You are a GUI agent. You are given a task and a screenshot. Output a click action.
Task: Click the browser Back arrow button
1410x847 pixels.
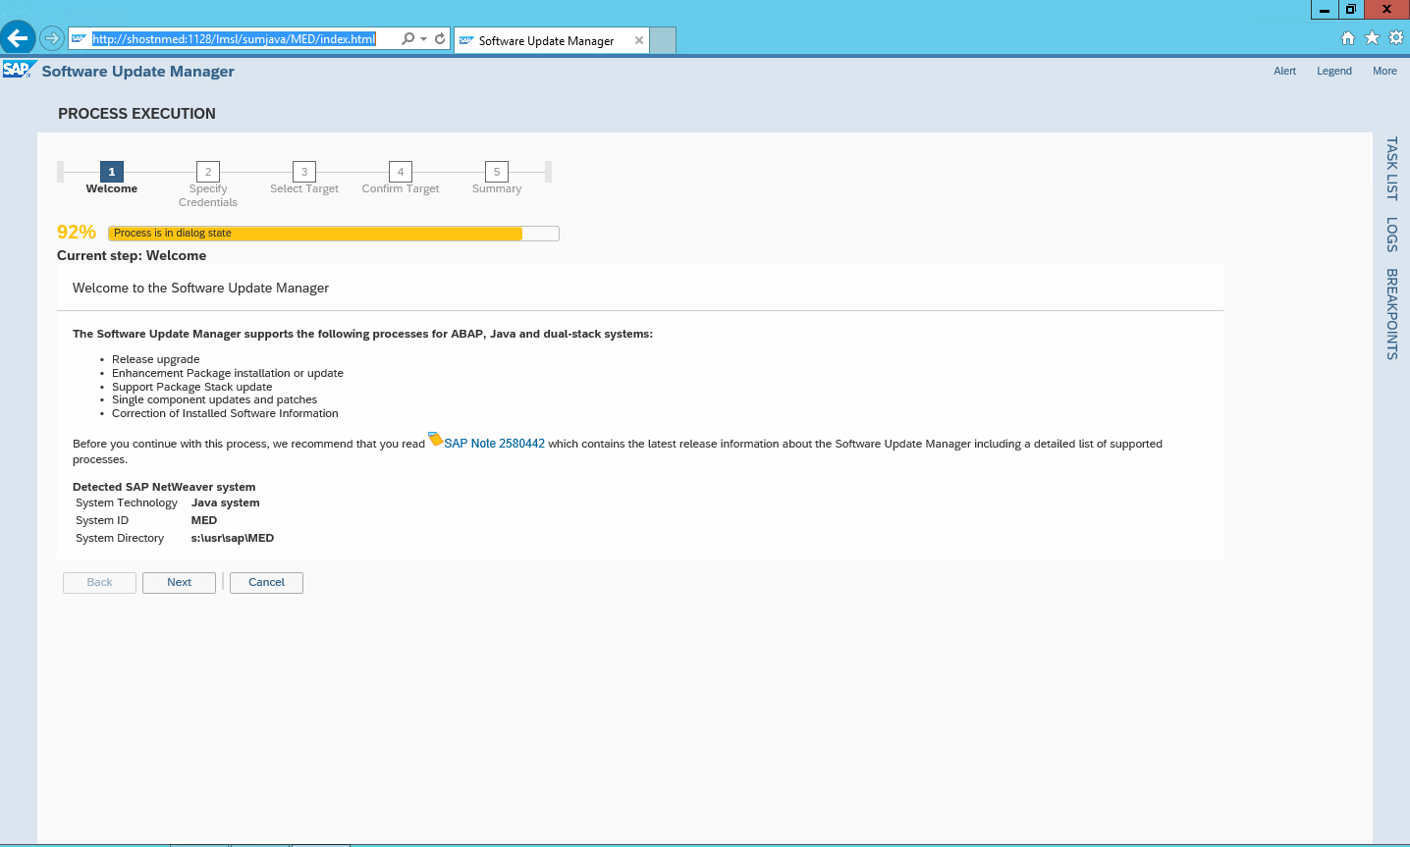coord(18,38)
